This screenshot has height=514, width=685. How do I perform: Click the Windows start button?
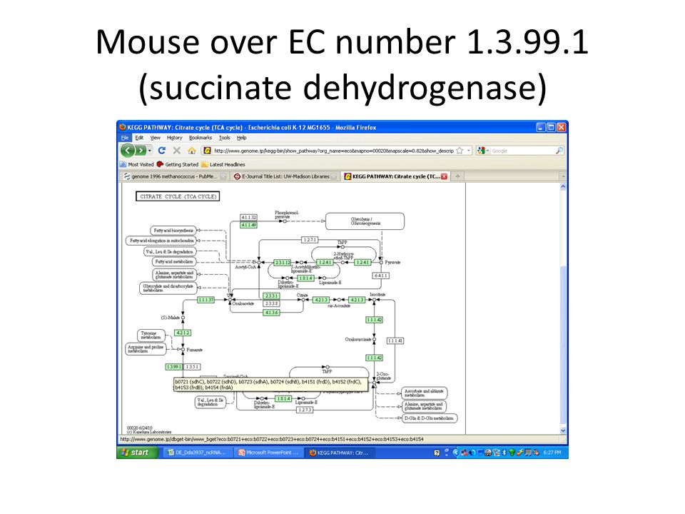coord(137,453)
